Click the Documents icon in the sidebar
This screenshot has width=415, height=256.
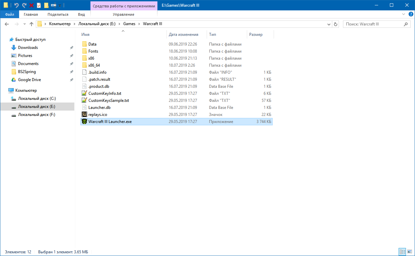(x=14, y=64)
